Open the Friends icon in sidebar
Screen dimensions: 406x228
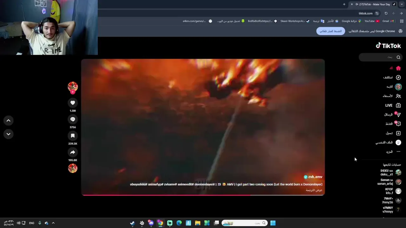pos(398,96)
